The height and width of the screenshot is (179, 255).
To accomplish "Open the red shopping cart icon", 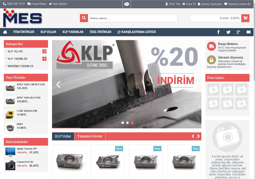I will (x=245, y=18).
